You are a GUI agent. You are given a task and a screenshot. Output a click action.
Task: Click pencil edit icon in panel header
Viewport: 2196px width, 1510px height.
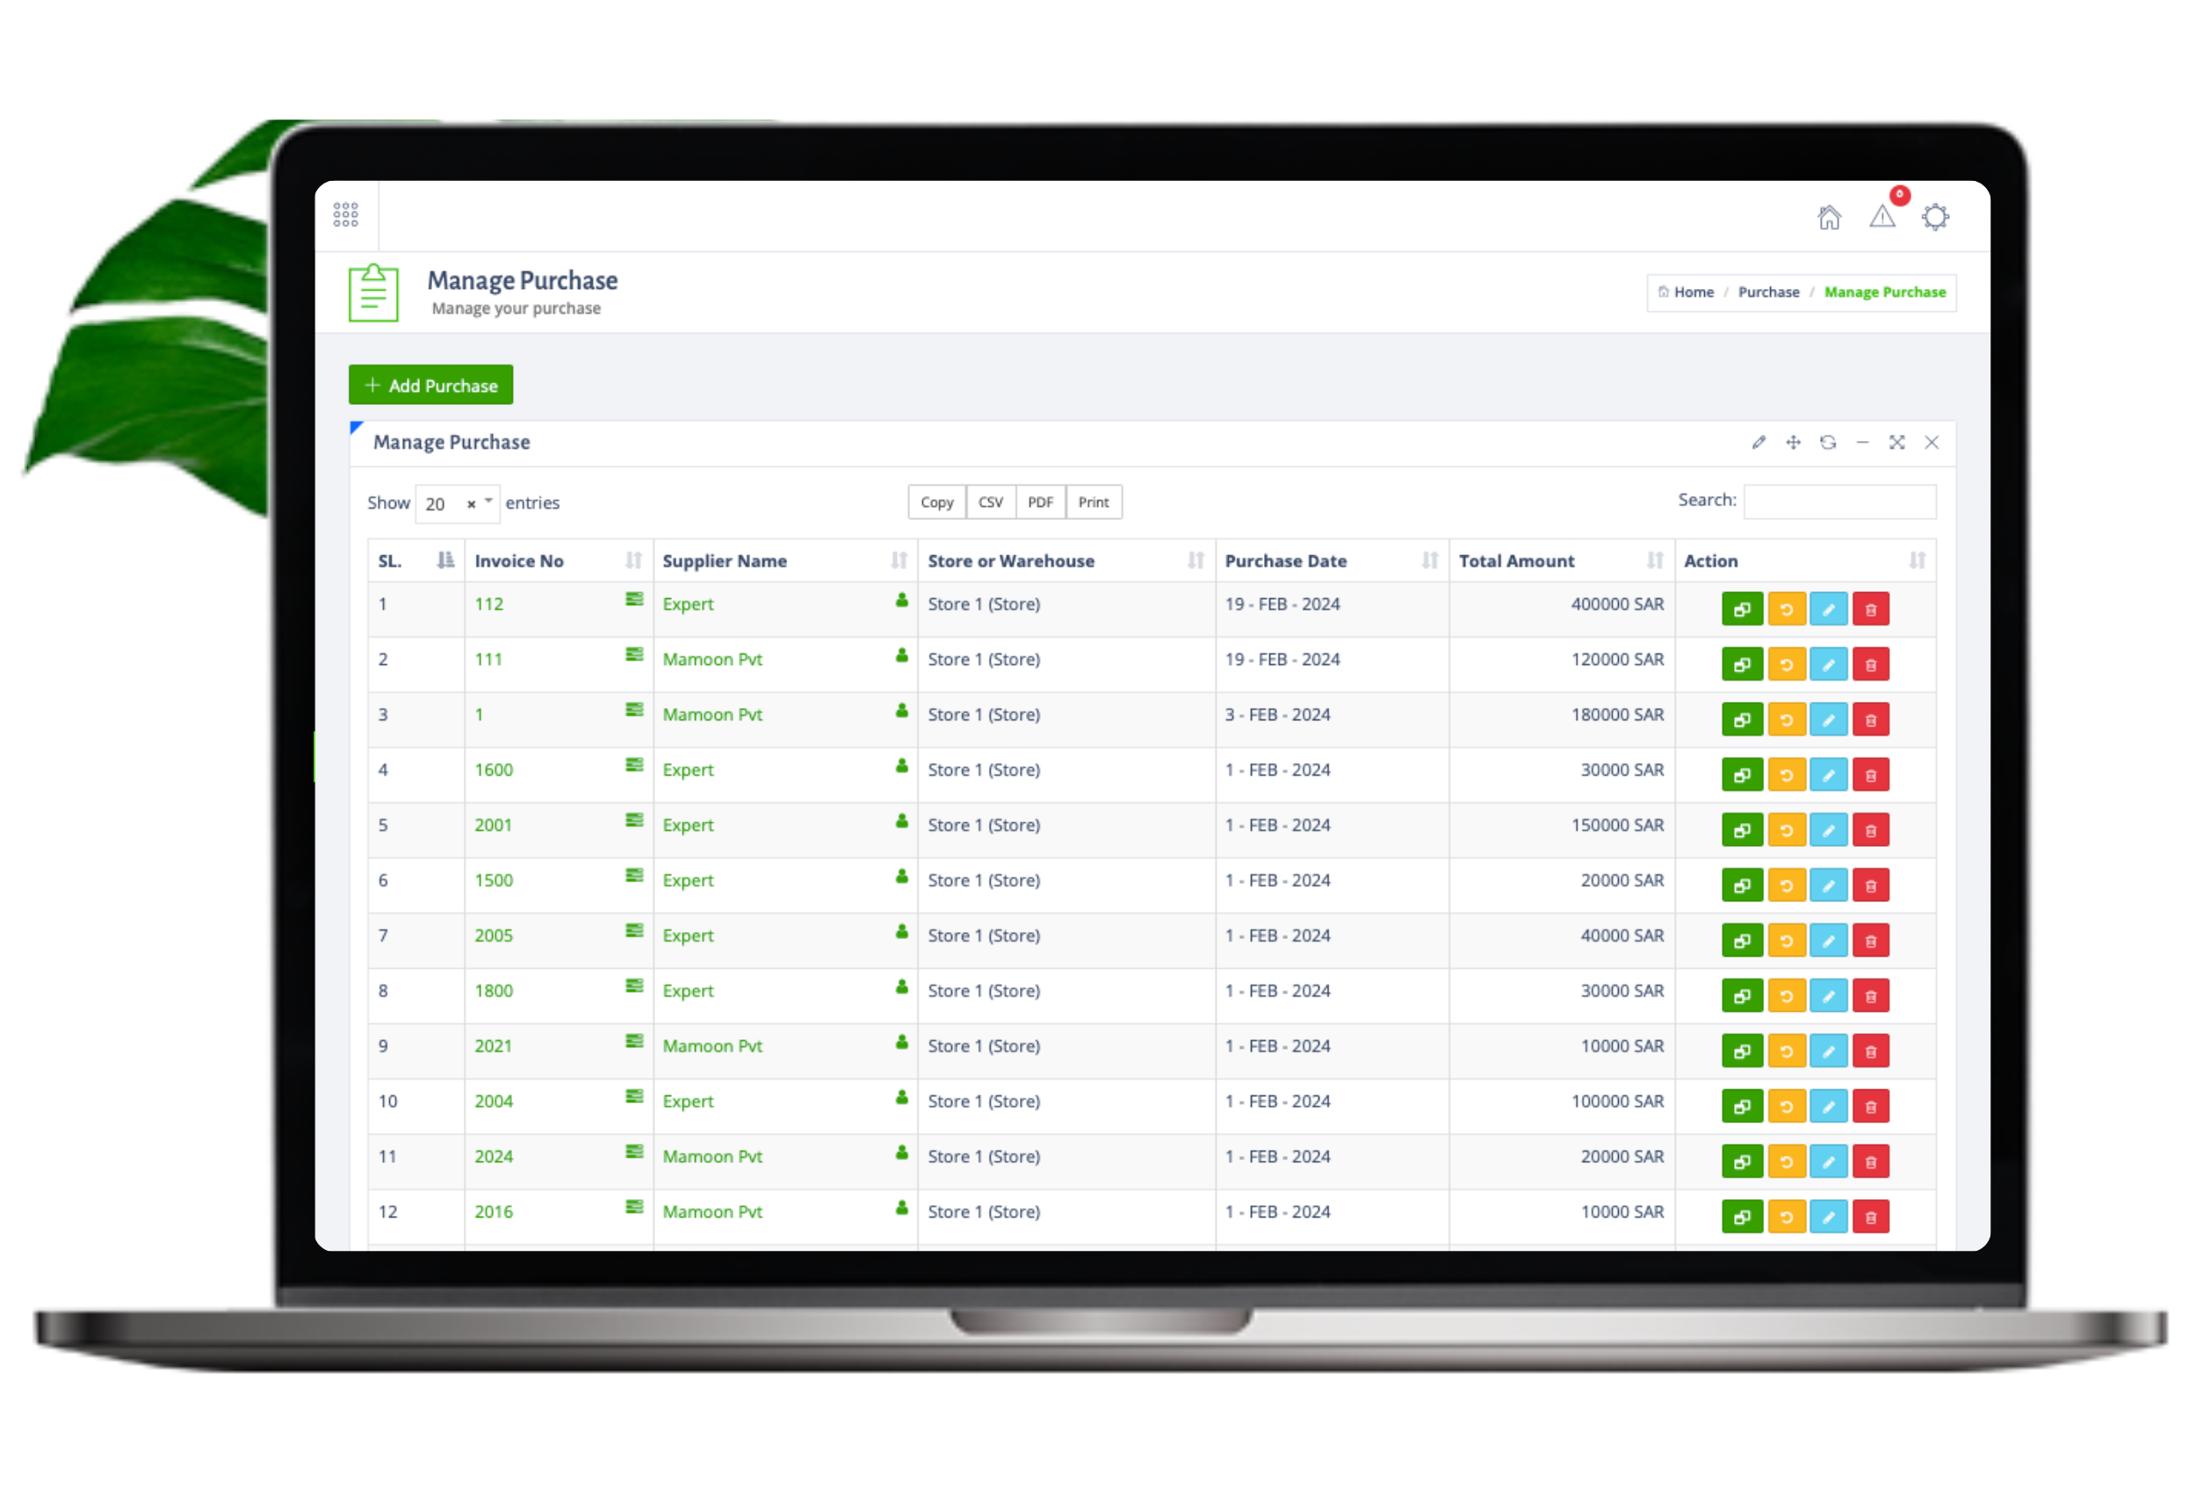1757,443
